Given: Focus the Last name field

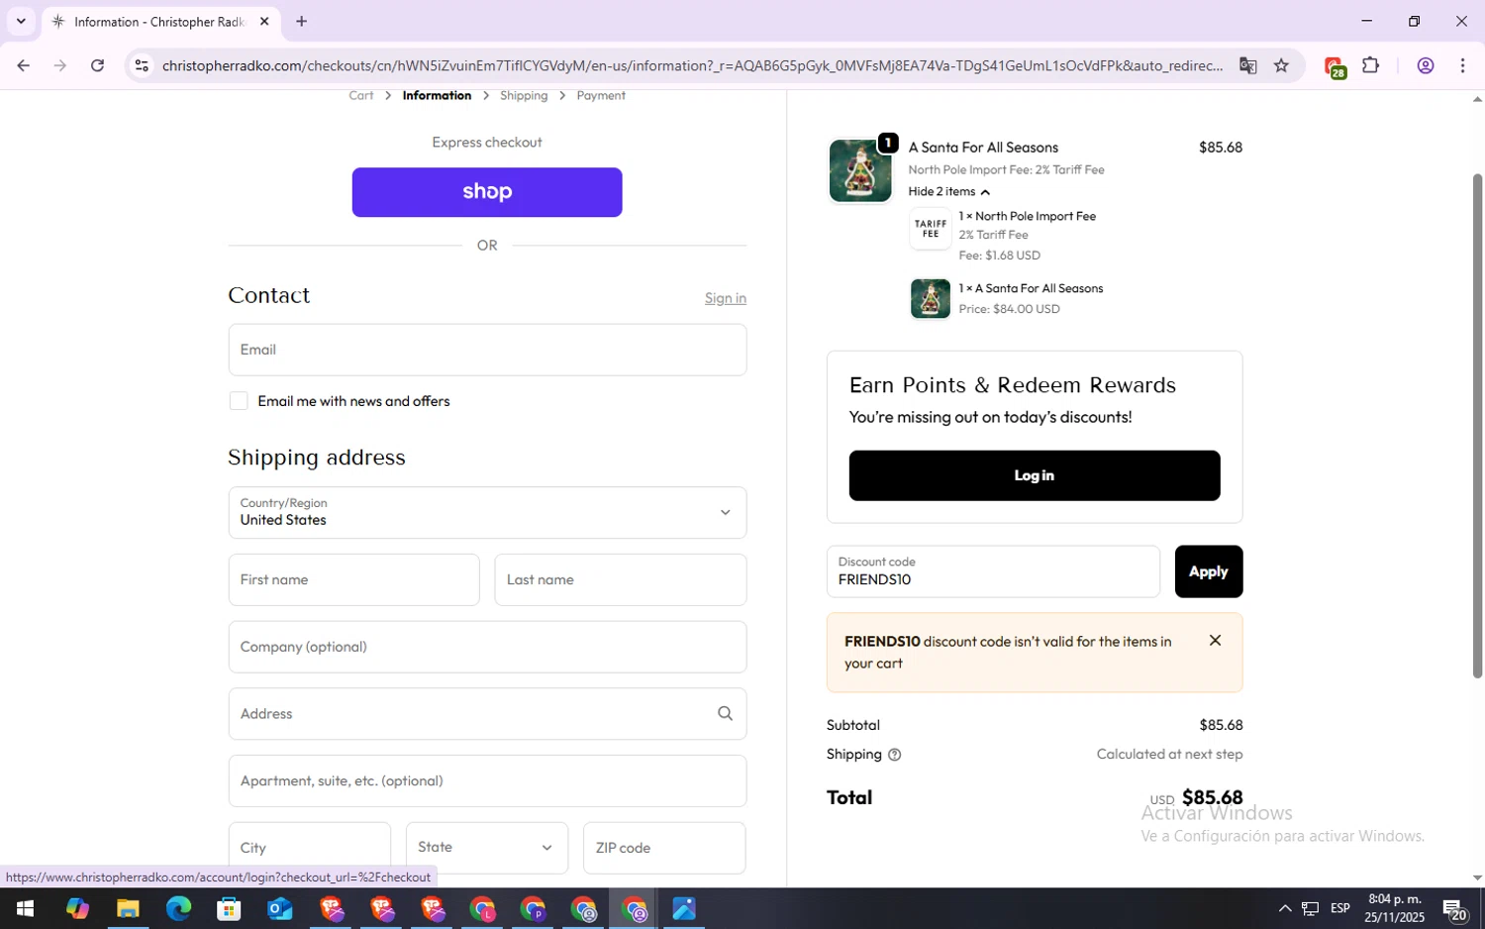Looking at the screenshot, I should tap(621, 579).
